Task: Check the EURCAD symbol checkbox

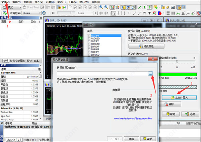Action: coord(89,44)
